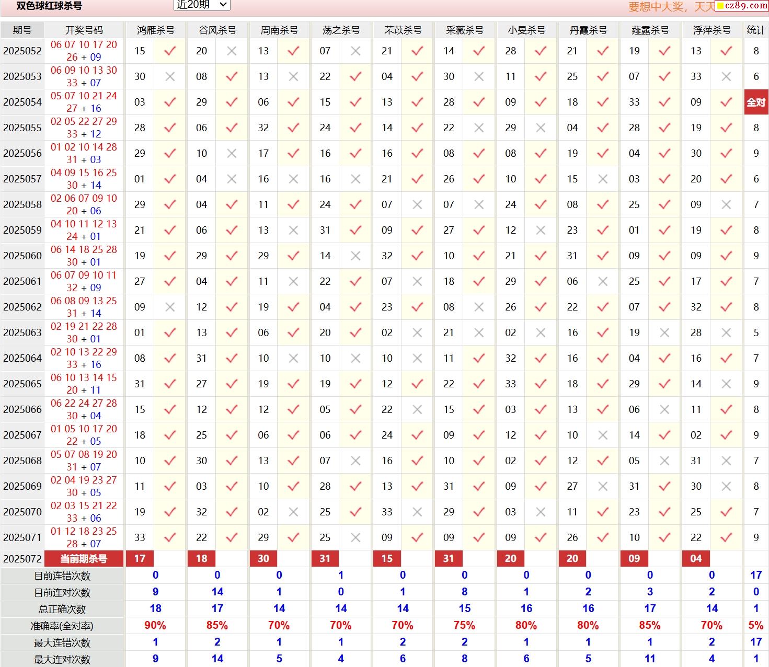The height and width of the screenshot is (667, 769).
Task: Click the 周南杀号 column header
Action: tap(279, 30)
